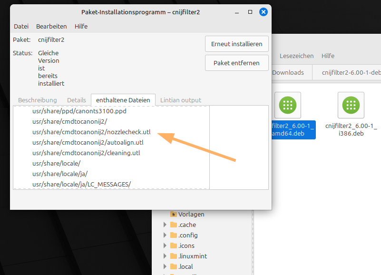Screen dimensions: 381x275
Task: Switch to the Lintian output tab
Action: (181, 100)
